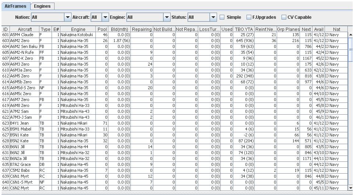Click the Nakajima Kotobuki engine cell
Viewport: 353px width, 195px height.
78,35
